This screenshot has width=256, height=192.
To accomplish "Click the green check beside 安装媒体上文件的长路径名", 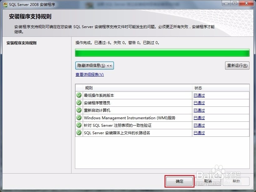I will coord(79,133).
